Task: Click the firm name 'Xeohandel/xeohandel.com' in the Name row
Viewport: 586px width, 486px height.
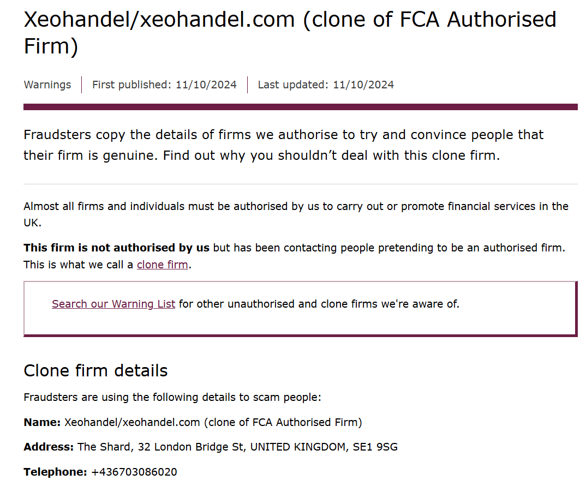Action: (x=132, y=422)
